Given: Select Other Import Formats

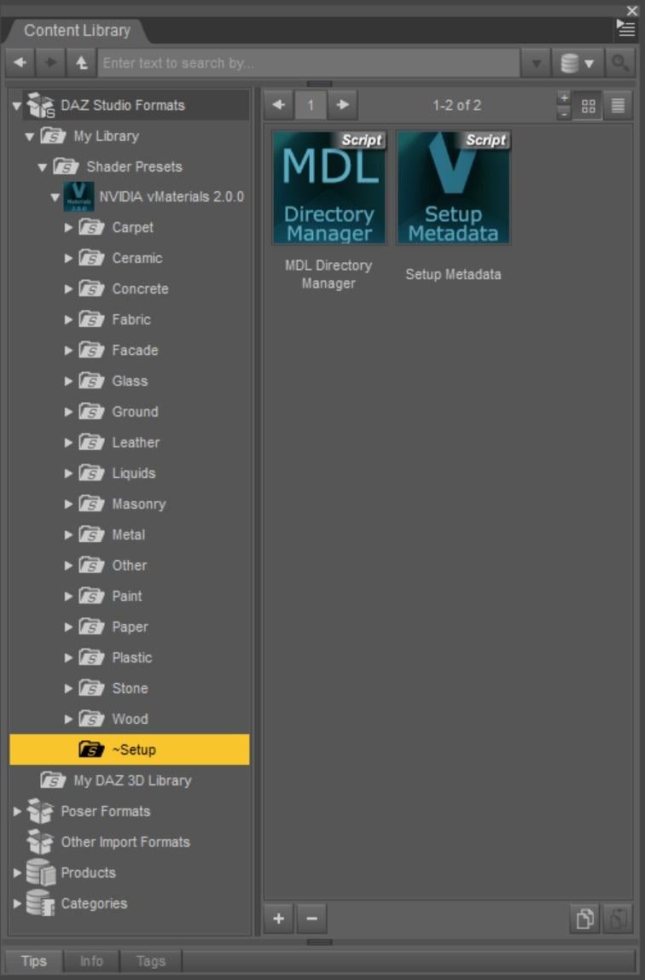Looking at the screenshot, I should point(125,842).
